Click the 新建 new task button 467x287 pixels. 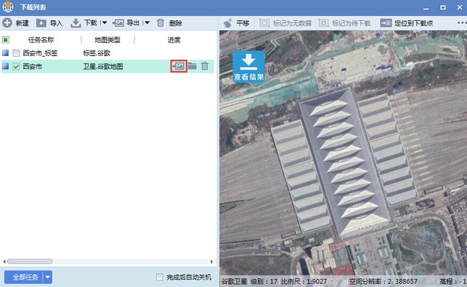tap(16, 23)
